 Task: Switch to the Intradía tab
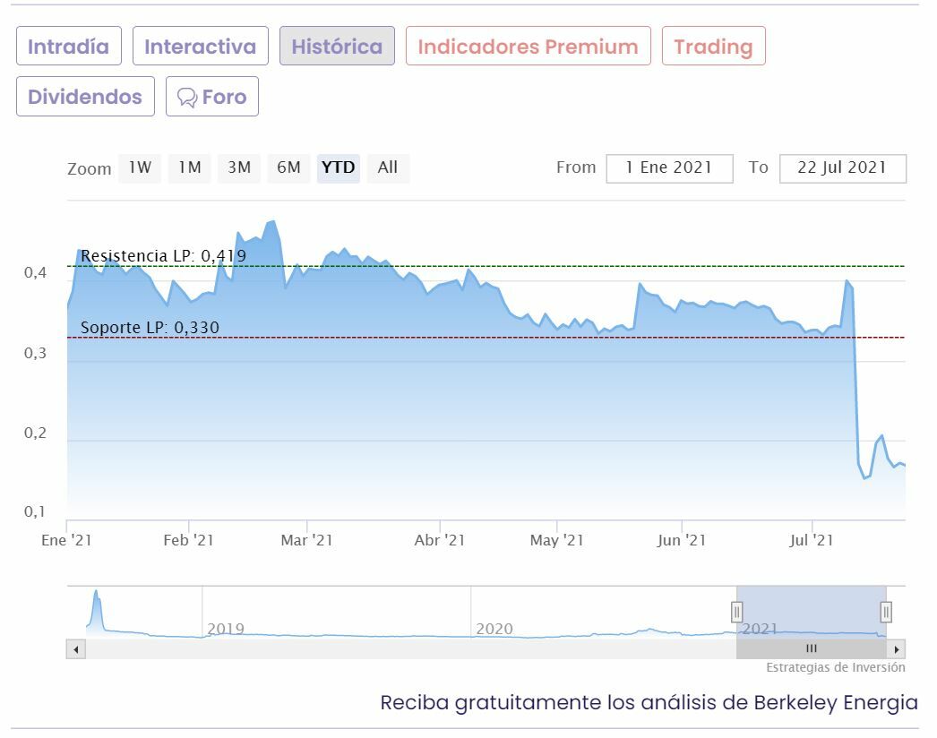point(68,47)
